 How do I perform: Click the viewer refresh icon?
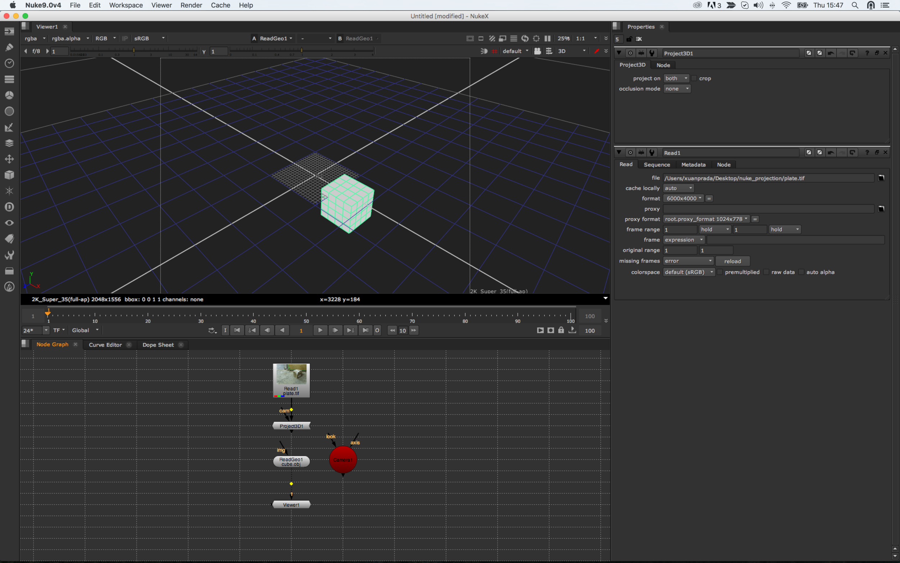pos(525,38)
